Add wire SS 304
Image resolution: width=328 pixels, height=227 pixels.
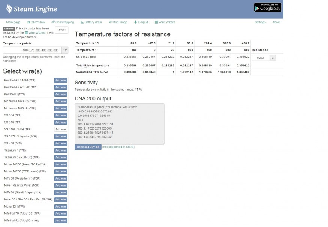coord(61,115)
